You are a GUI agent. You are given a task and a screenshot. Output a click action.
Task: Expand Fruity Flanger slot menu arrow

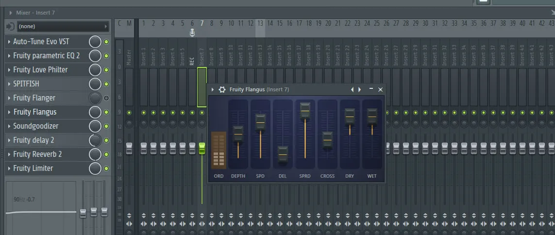[x=9, y=98]
